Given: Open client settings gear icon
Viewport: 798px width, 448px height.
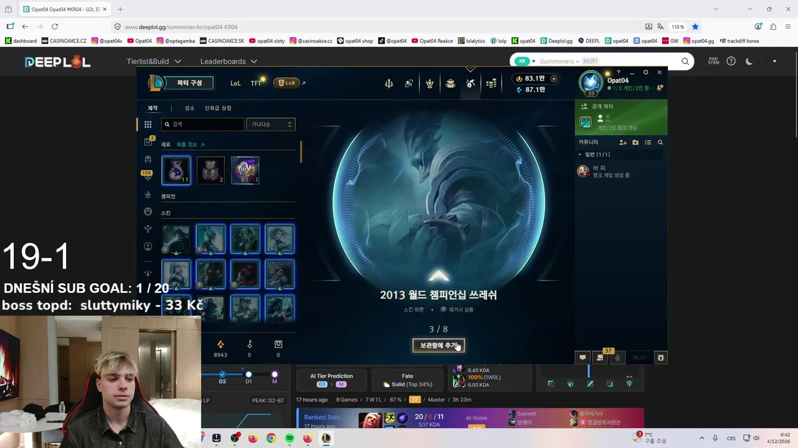Looking at the screenshot, I should [646, 72].
